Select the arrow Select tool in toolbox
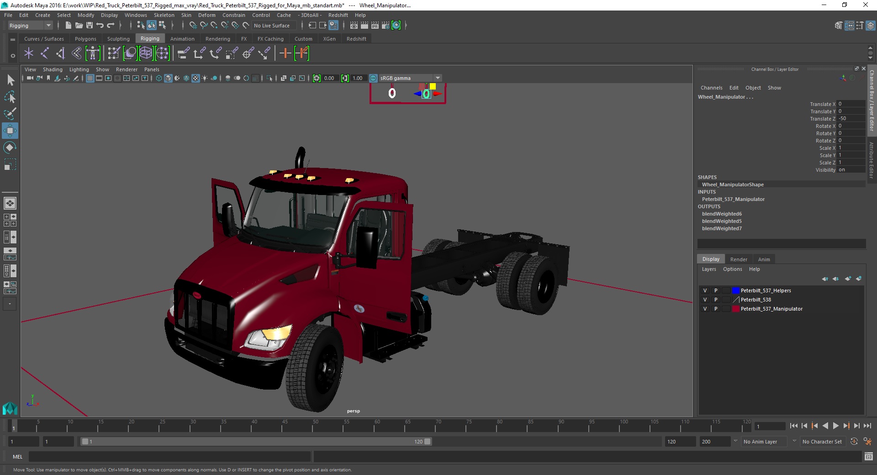Viewport: 877px width, 475px height. (x=10, y=80)
